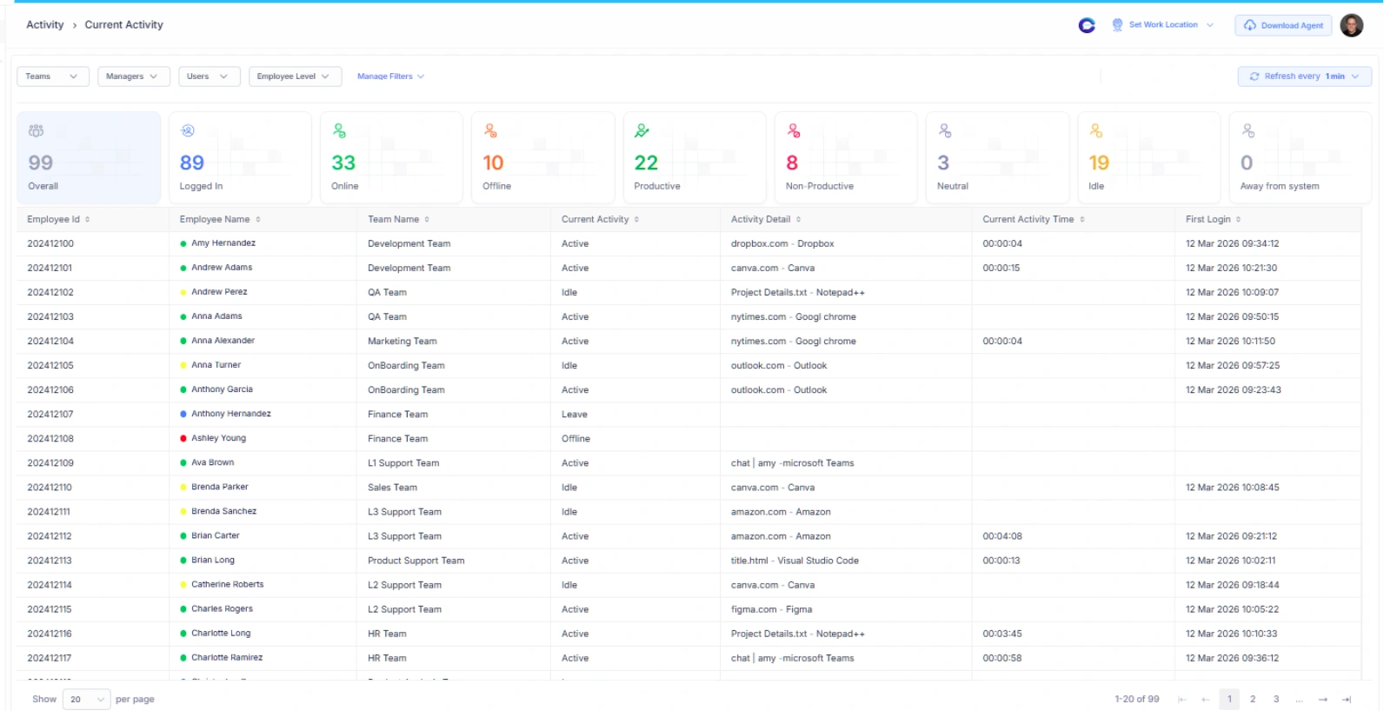Open Manage Filters link

click(390, 76)
